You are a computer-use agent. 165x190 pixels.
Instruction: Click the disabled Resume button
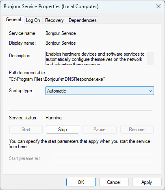(137, 130)
